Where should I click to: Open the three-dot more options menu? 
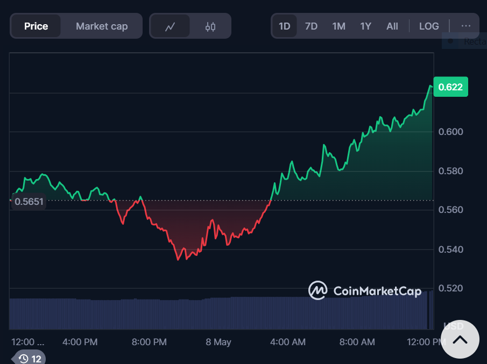(465, 26)
